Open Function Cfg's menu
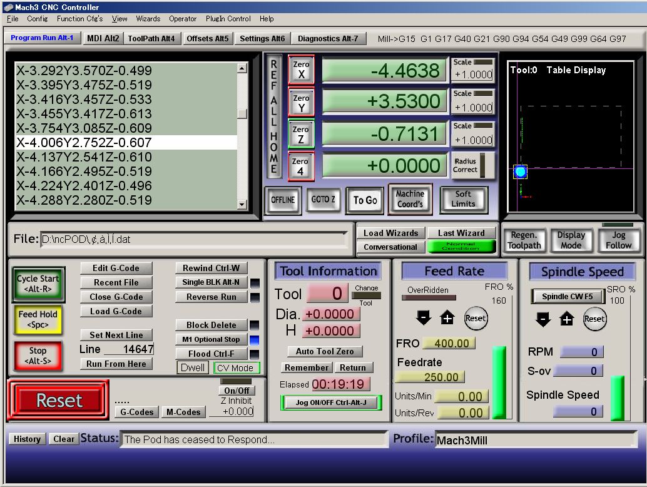 [x=79, y=19]
